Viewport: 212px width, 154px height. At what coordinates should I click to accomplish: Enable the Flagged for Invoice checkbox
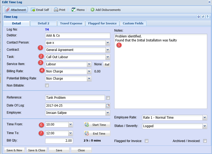tap(146, 141)
